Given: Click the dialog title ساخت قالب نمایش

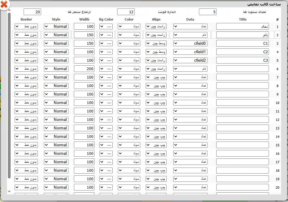Looking at the screenshot, I should click(x=264, y=4).
